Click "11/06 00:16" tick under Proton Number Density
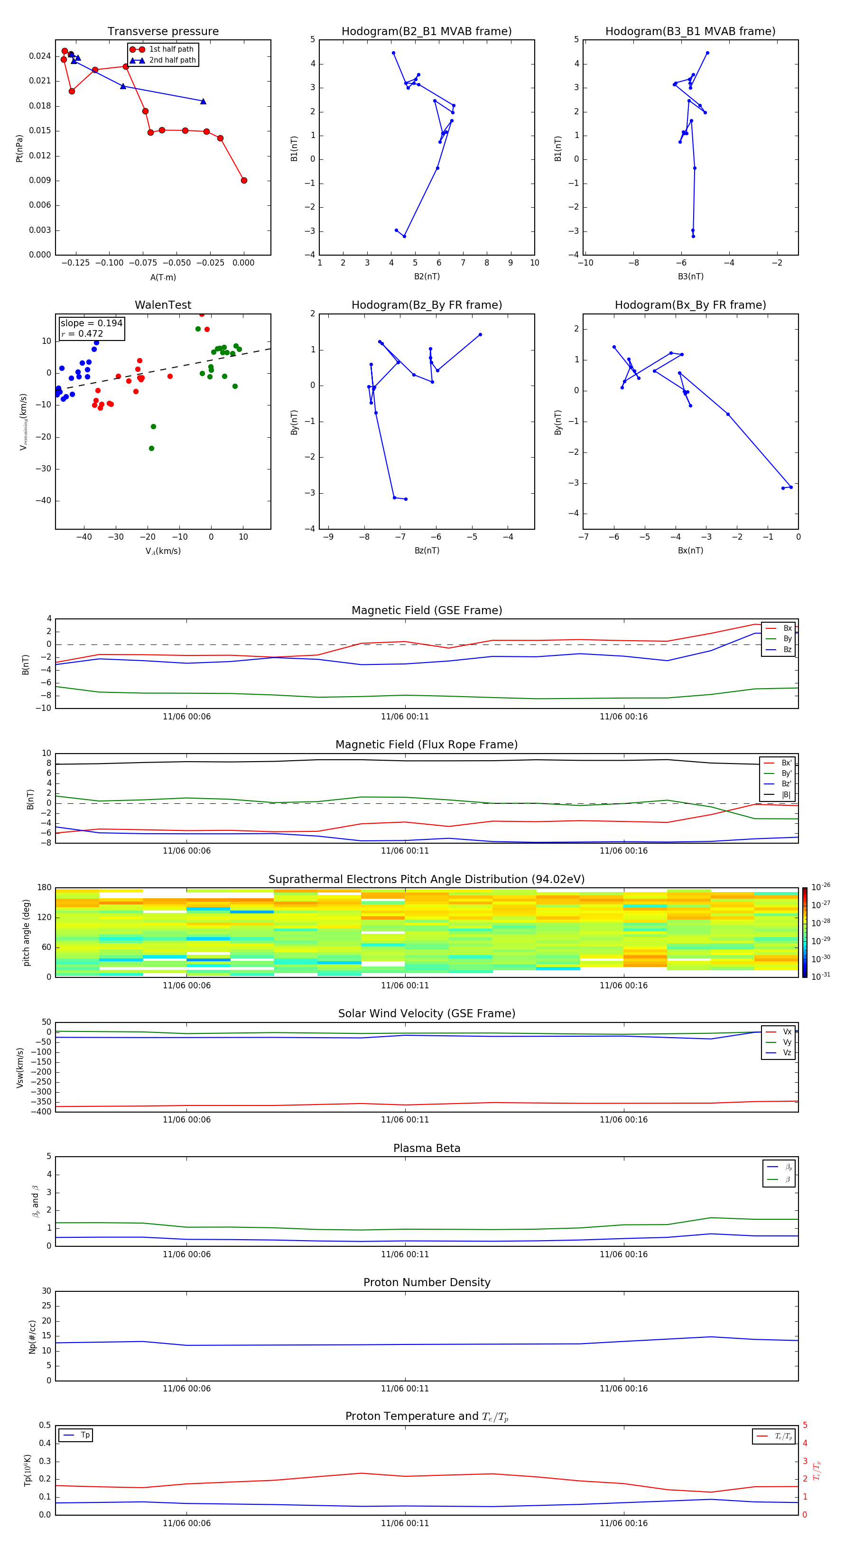This screenshot has height=1565, width=854. coord(623,1389)
